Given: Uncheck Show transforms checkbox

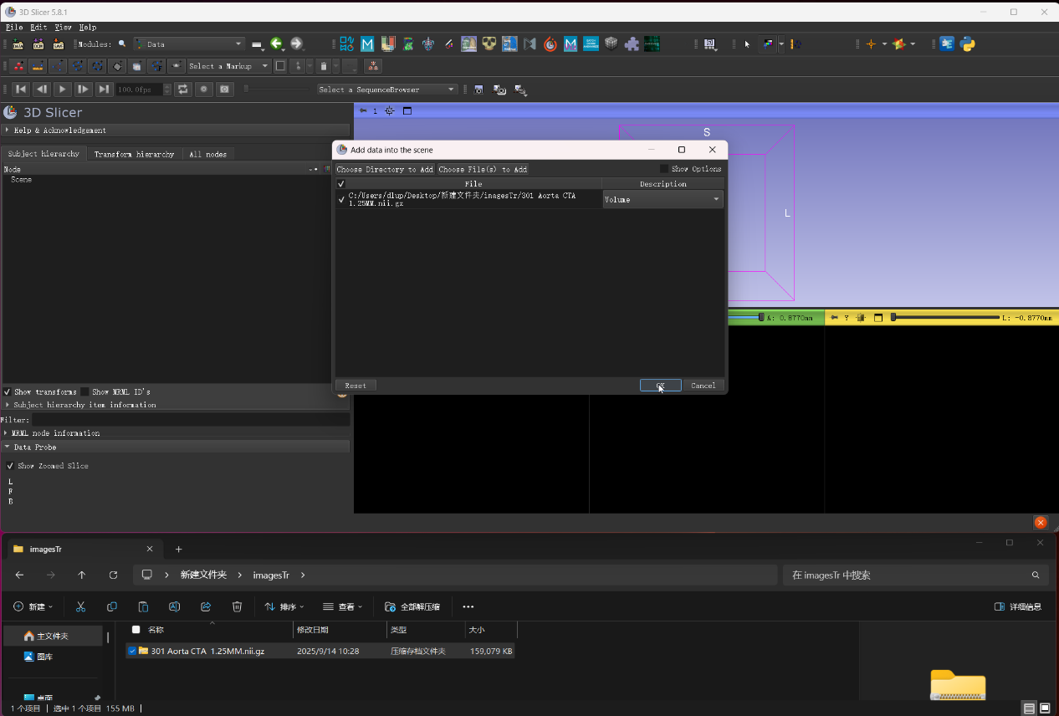Looking at the screenshot, I should pyautogui.click(x=8, y=391).
